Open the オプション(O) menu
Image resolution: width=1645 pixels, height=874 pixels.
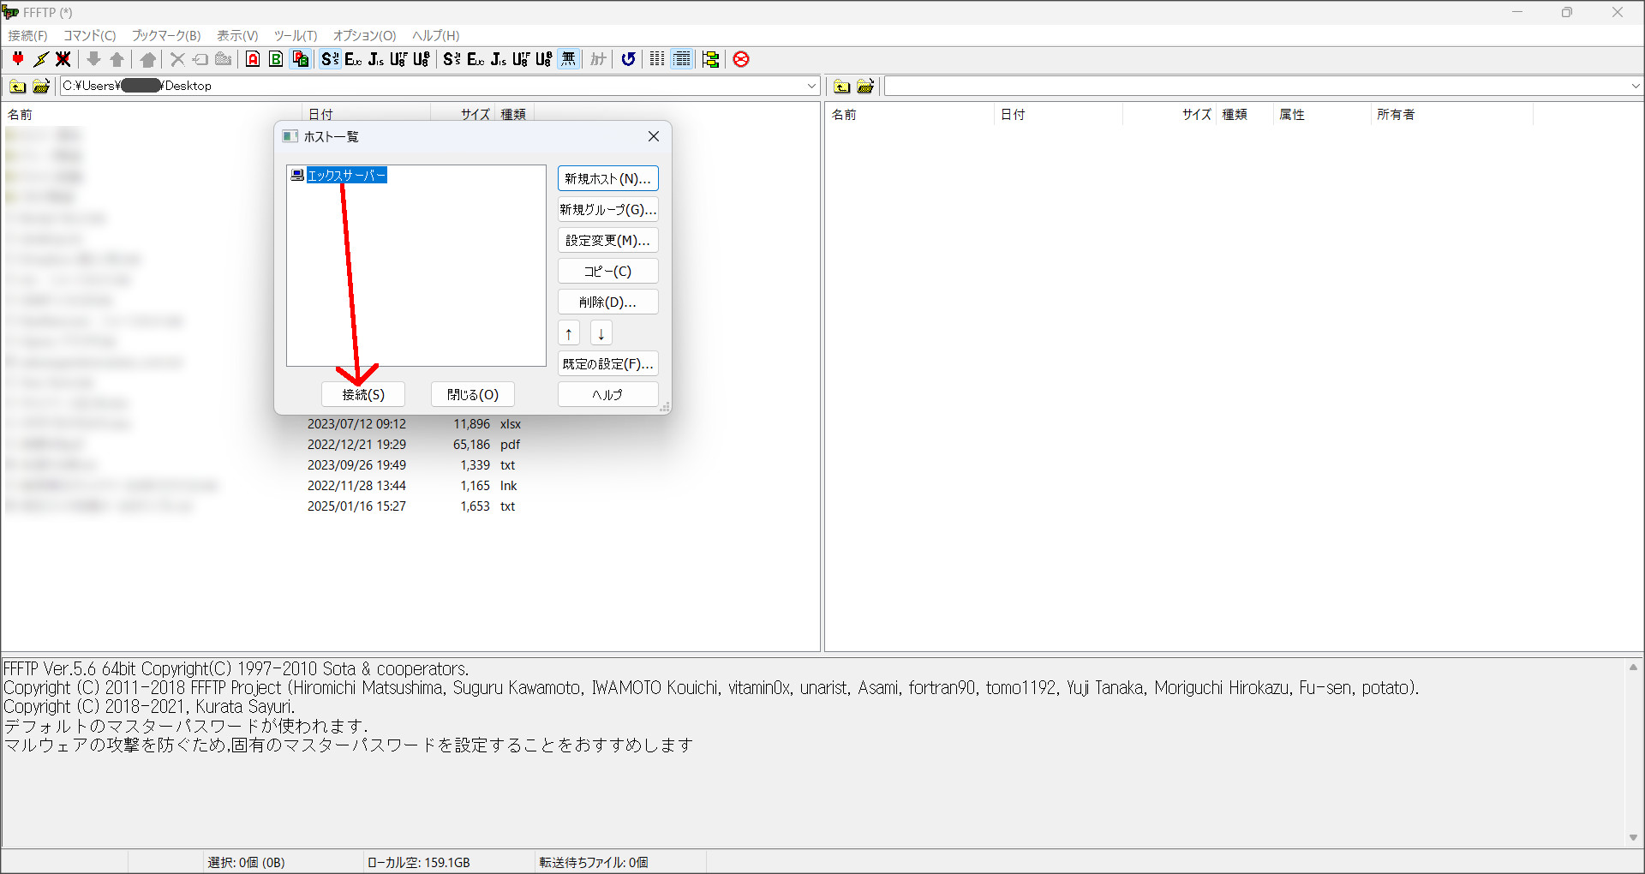(365, 35)
